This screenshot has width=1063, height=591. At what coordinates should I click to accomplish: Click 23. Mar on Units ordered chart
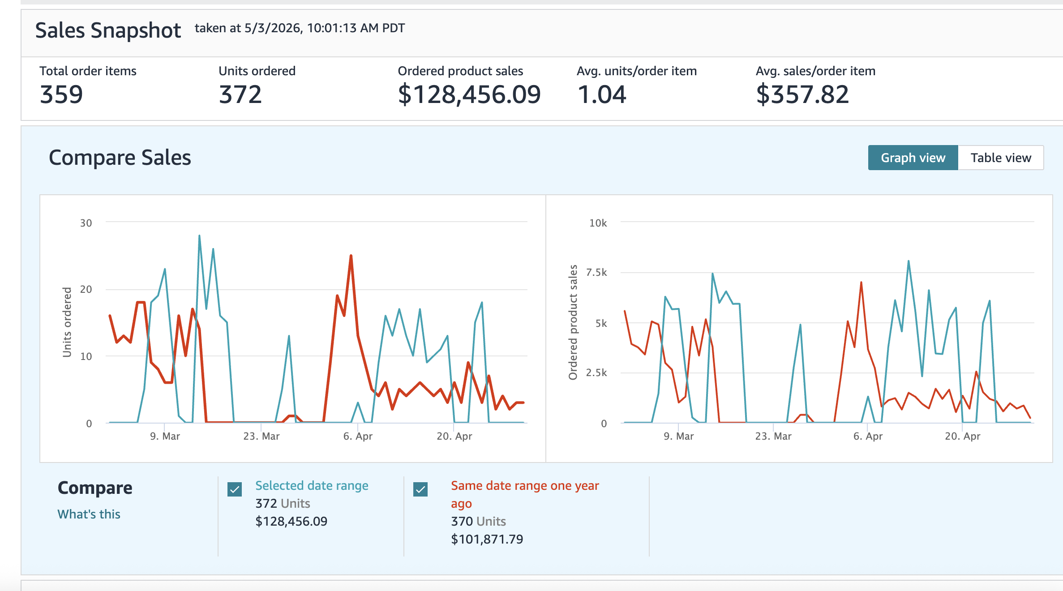[261, 436]
